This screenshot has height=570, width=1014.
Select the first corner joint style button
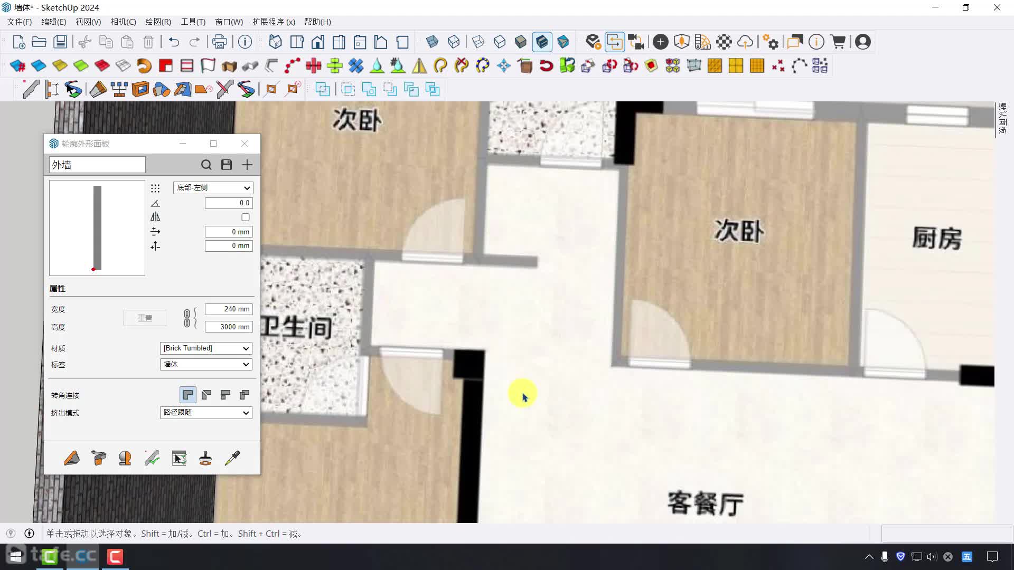[x=188, y=395]
